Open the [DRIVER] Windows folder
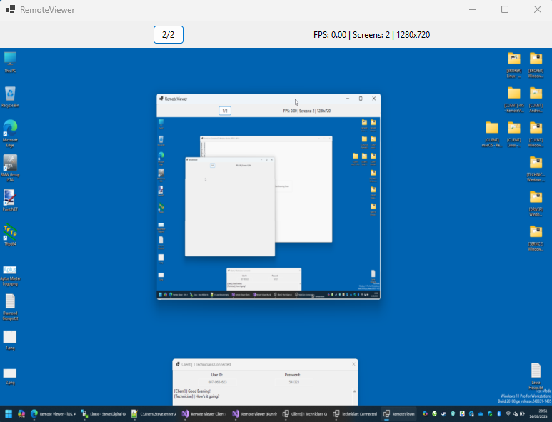Image resolution: width=552 pixels, height=422 pixels. (x=536, y=204)
